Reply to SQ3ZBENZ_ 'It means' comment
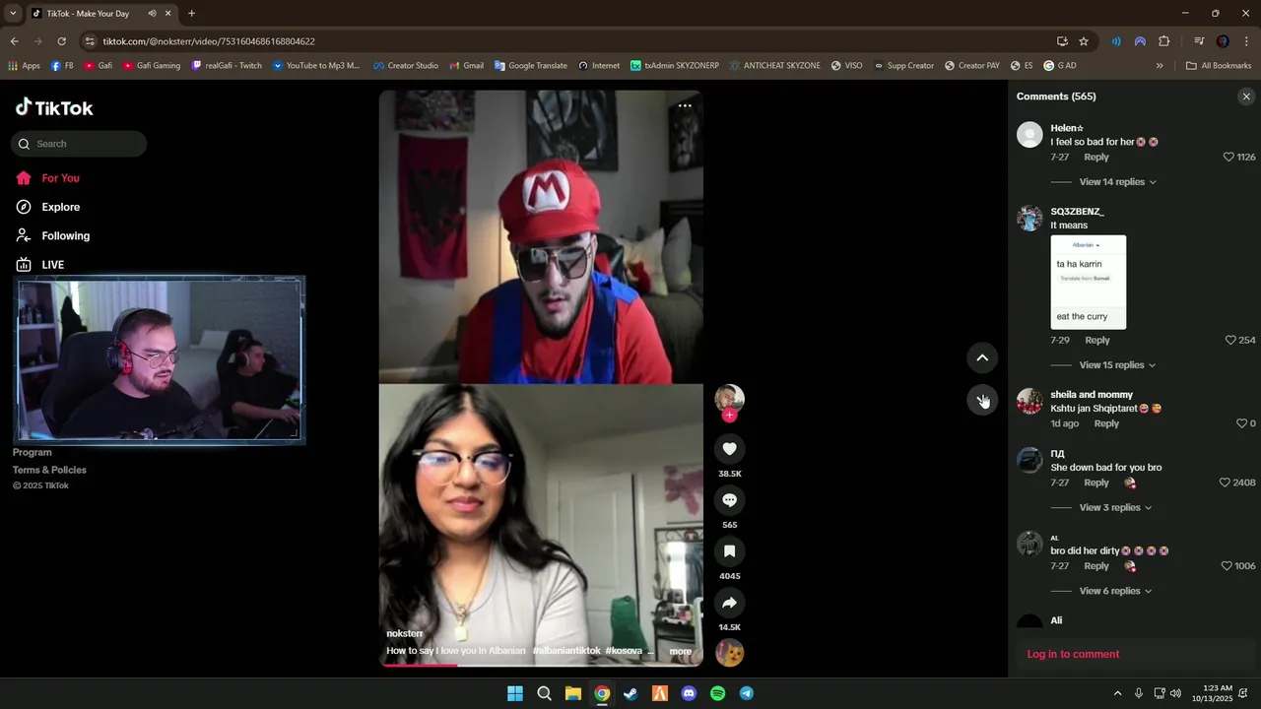Viewport: 1261px width, 709px height. (1097, 341)
